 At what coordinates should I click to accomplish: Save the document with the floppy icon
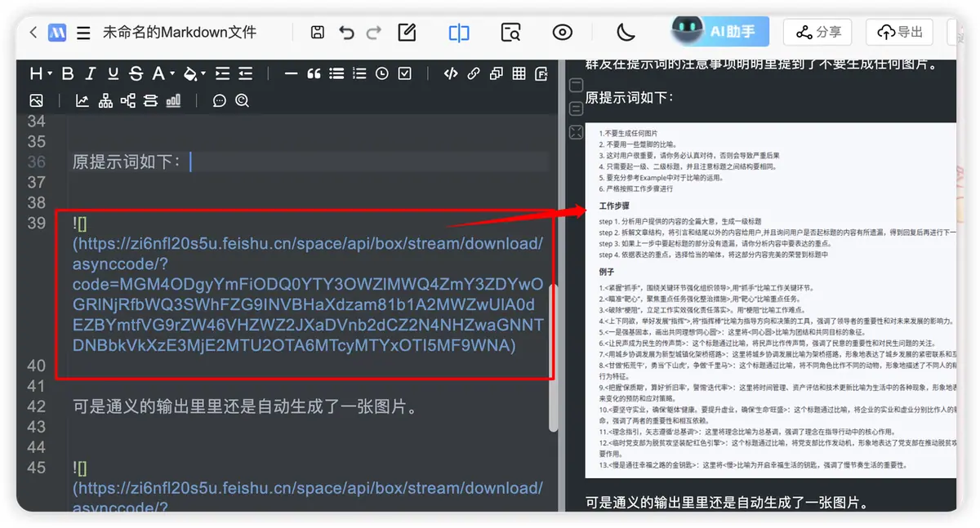[x=318, y=33]
